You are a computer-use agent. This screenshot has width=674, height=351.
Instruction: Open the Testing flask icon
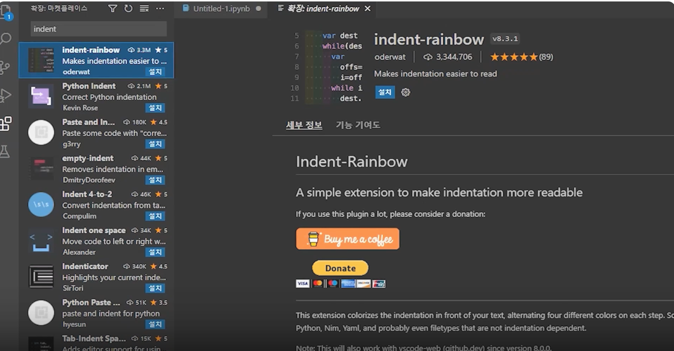pyautogui.click(x=5, y=151)
